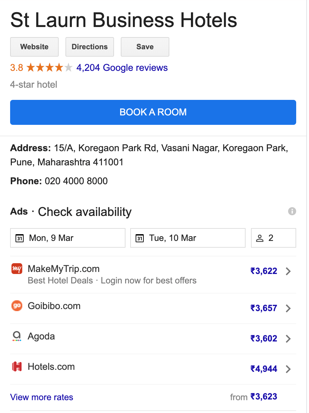Expand the Goibibo.com rate chevron

point(288,308)
